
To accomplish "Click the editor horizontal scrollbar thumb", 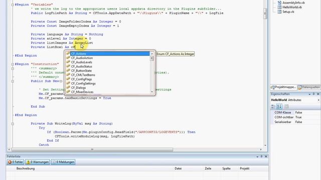I will coord(92,149).
